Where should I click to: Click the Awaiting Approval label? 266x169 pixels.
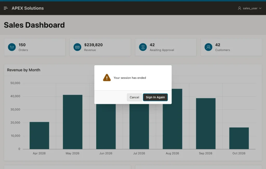pos(162,50)
